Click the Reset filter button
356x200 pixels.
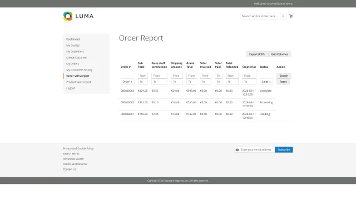coord(283,82)
